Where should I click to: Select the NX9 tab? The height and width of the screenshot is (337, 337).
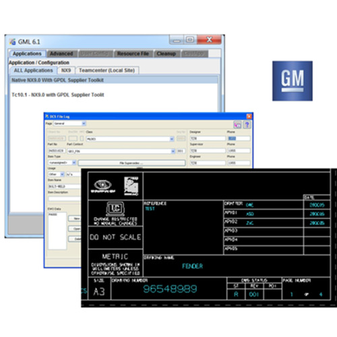click(x=66, y=70)
